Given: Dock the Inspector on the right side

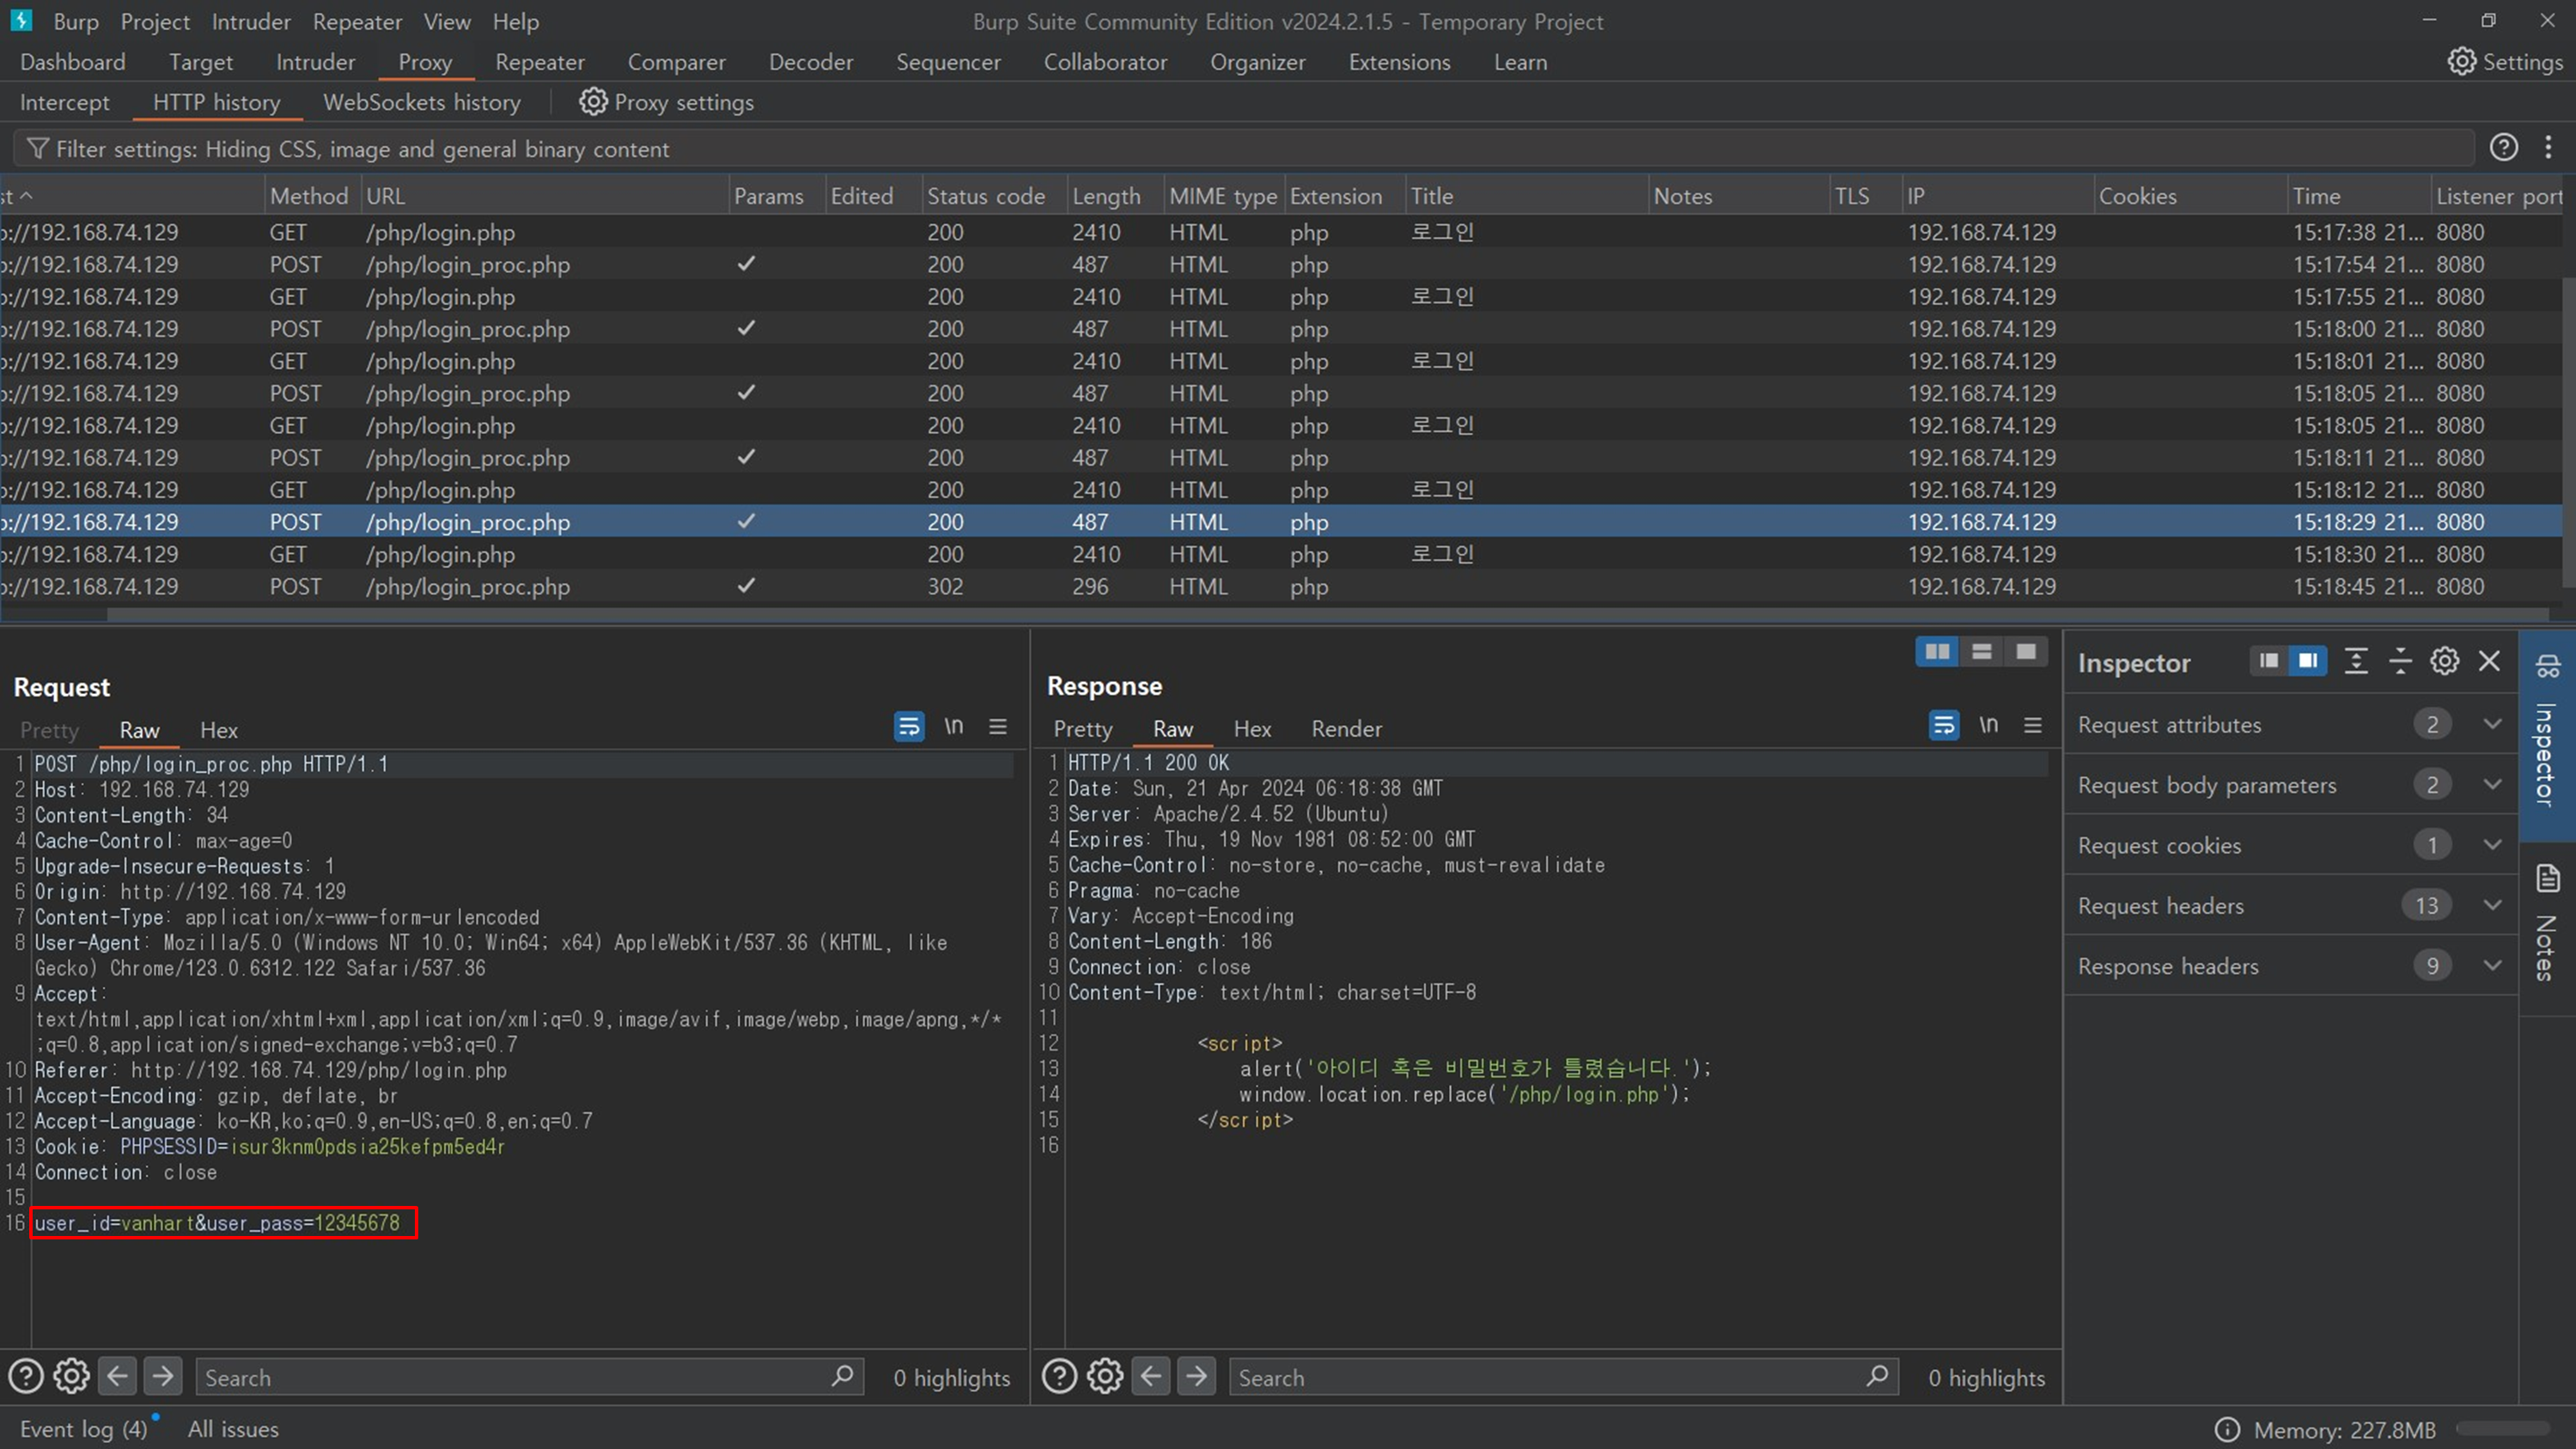Looking at the screenshot, I should pyautogui.click(x=2308, y=661).
